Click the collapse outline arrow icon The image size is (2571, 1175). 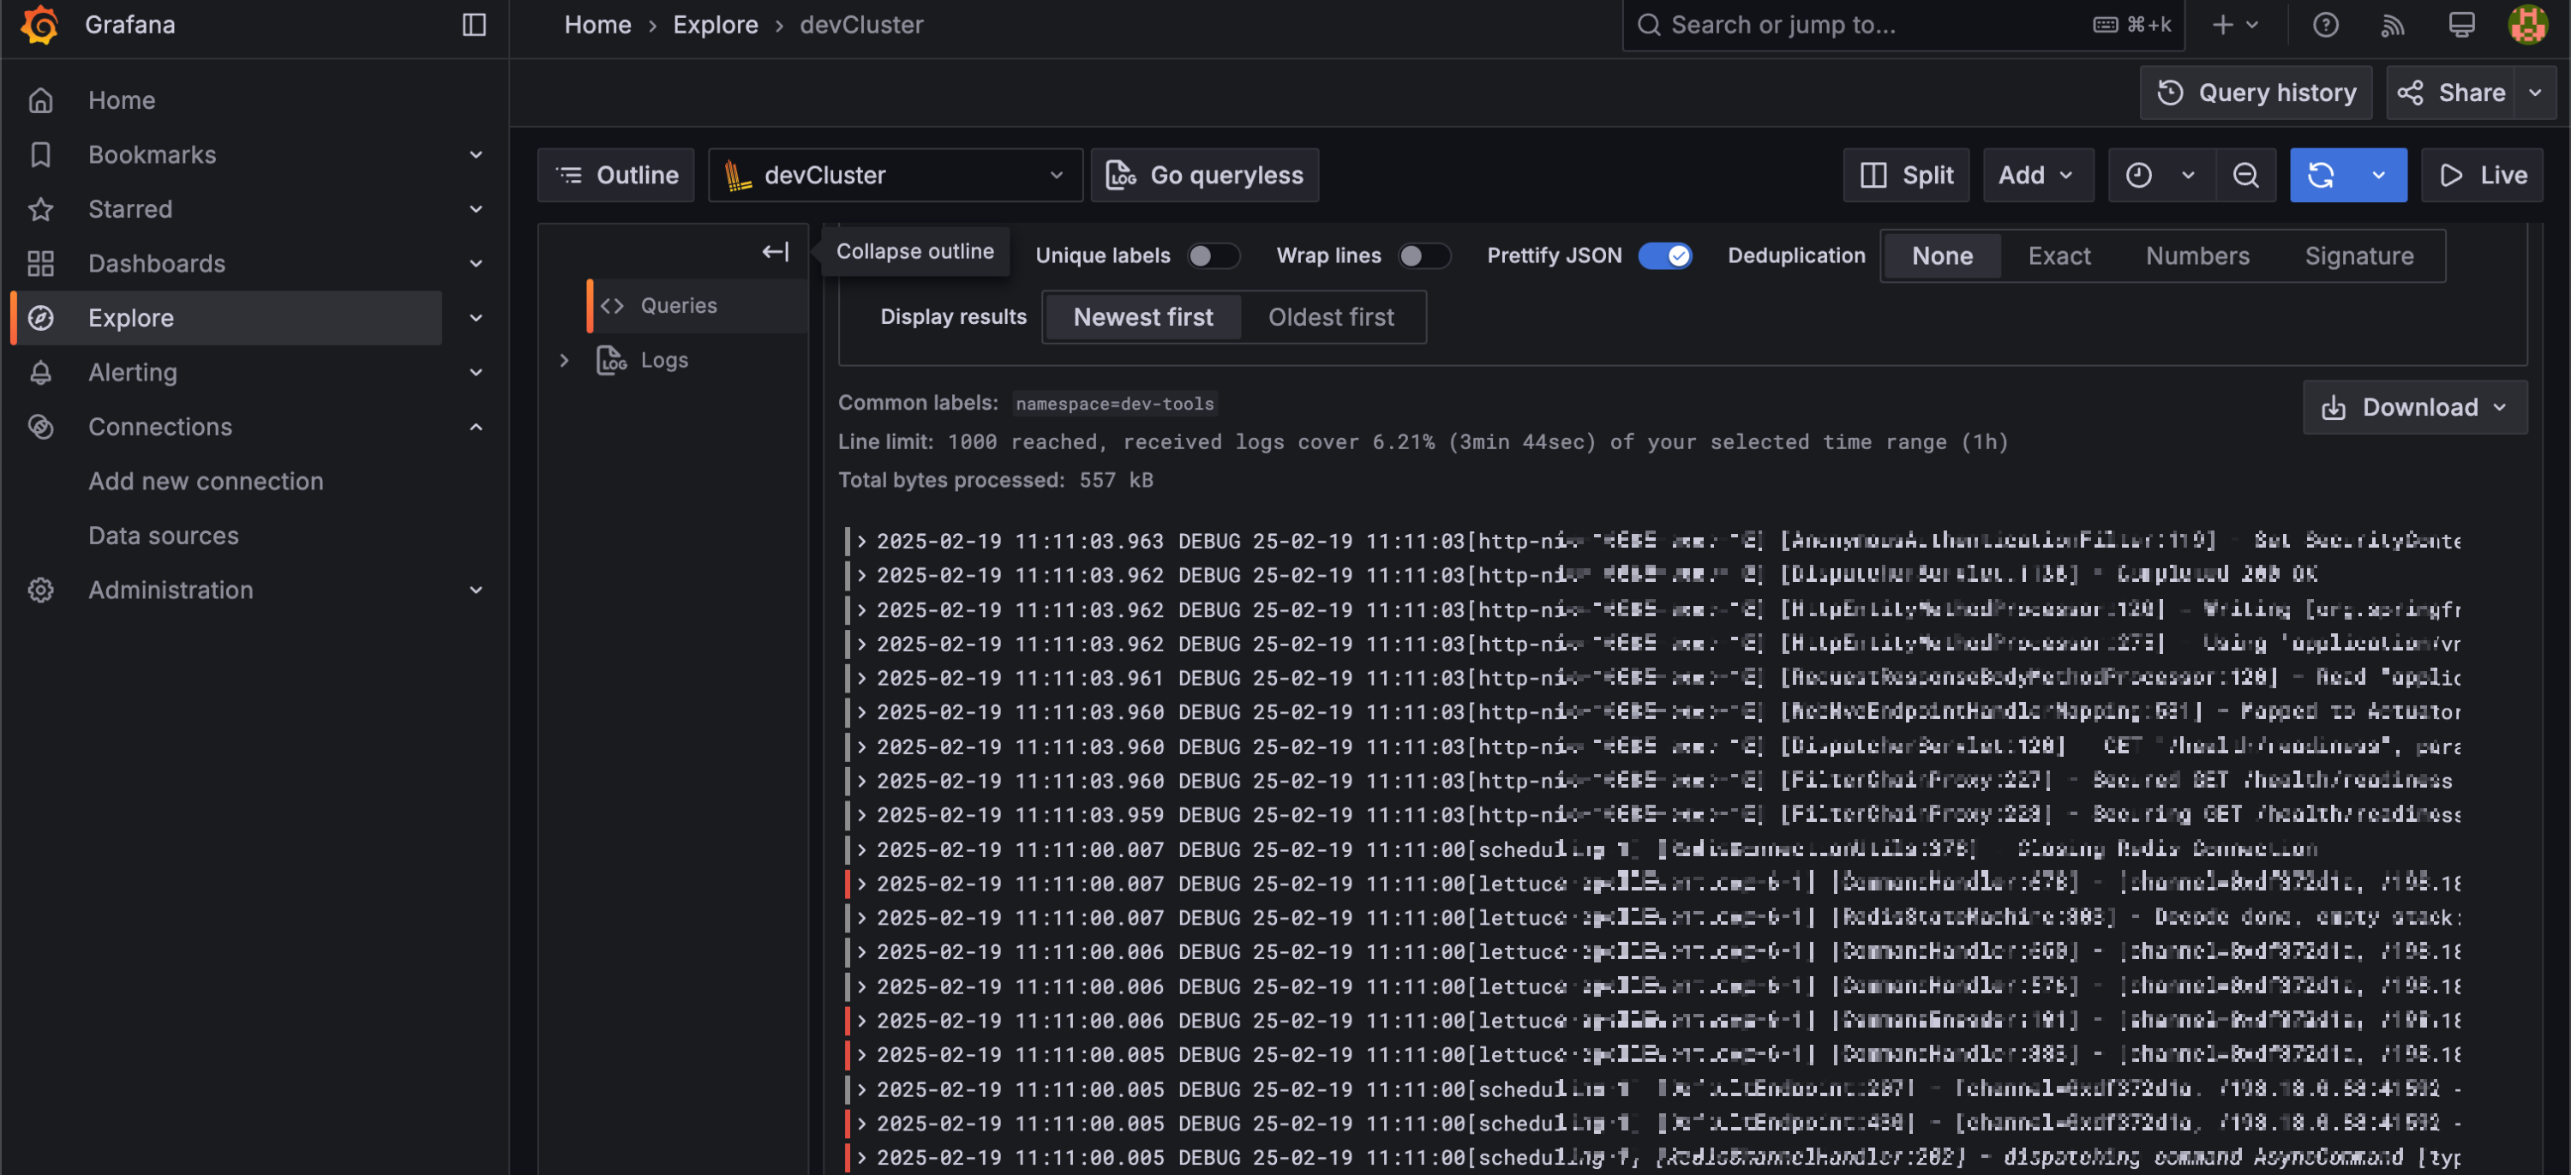pos(776,252)
